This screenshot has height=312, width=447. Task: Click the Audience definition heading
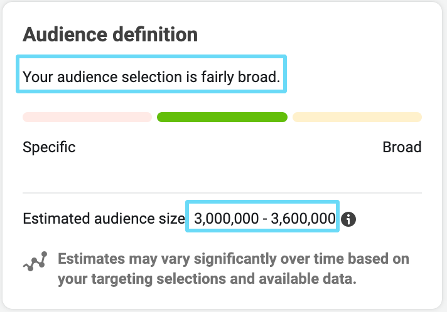point(110,34)
